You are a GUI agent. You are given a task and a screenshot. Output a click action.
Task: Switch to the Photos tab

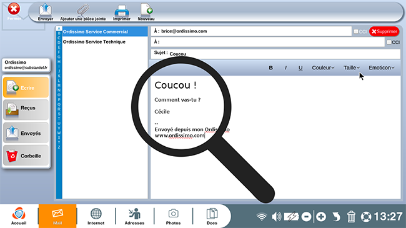(x=173, y=216)
